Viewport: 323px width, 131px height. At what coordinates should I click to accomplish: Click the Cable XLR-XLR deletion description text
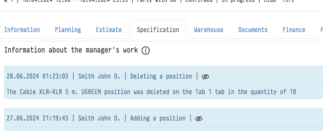click(151, 92)
